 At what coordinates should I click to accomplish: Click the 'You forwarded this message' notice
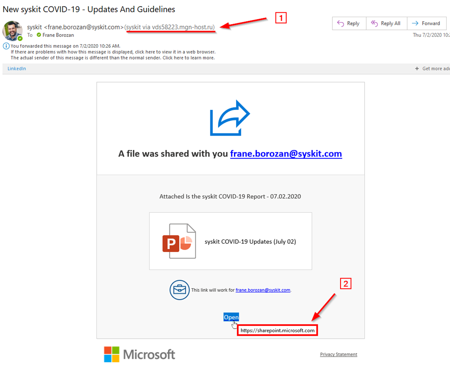point(65,46)
